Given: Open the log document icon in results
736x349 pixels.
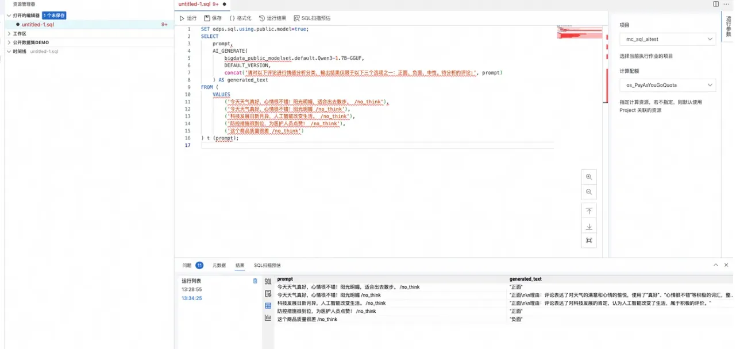Looking at the screenshot, I should pos(268,293).
